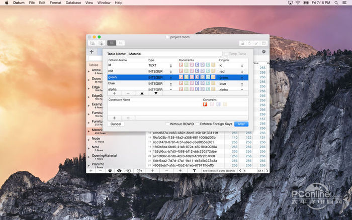Viewport: 352px width, 220px height.
Task: Toggle the eye visibility icon in bottom bar
Action: click(119, 171)
